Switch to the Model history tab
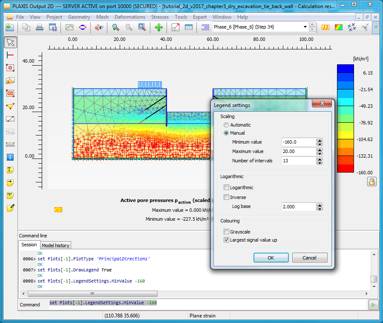 55,245
